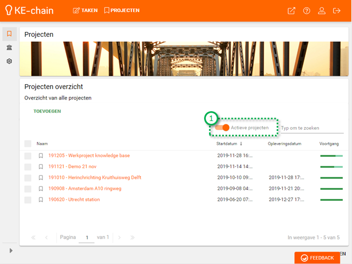Expand the collapsed left sidebar arrow
352x264 pixels.
pos(9,251)
